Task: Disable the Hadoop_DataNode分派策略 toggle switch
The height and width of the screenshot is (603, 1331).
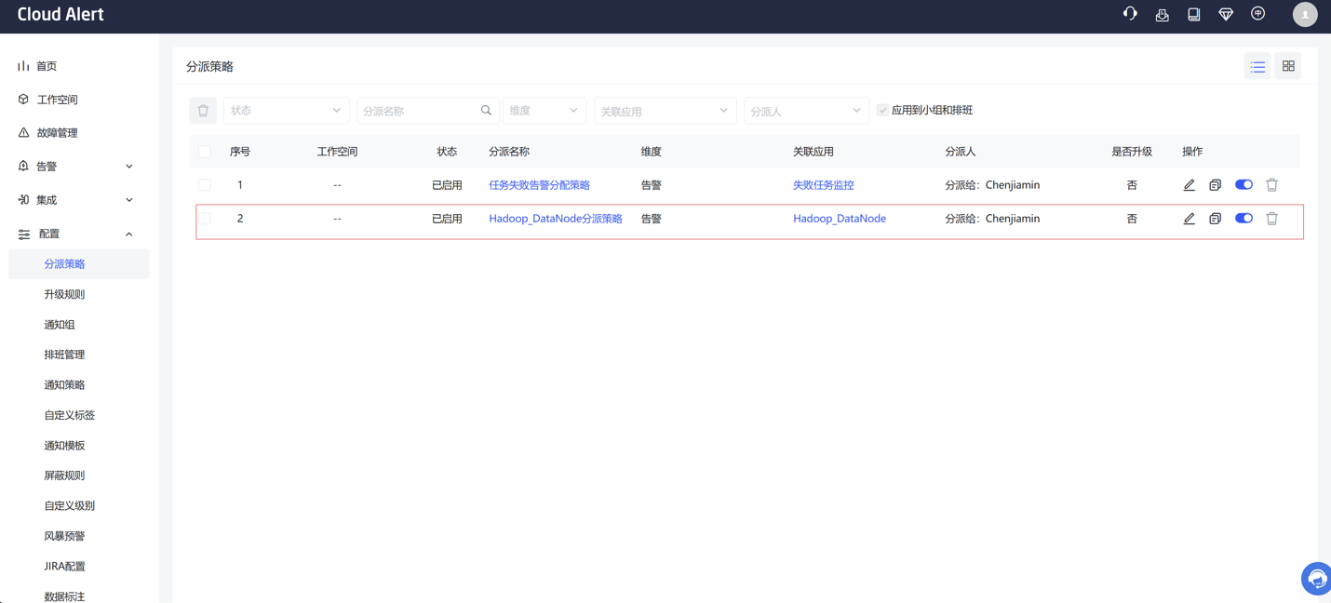Action: 1244,219
